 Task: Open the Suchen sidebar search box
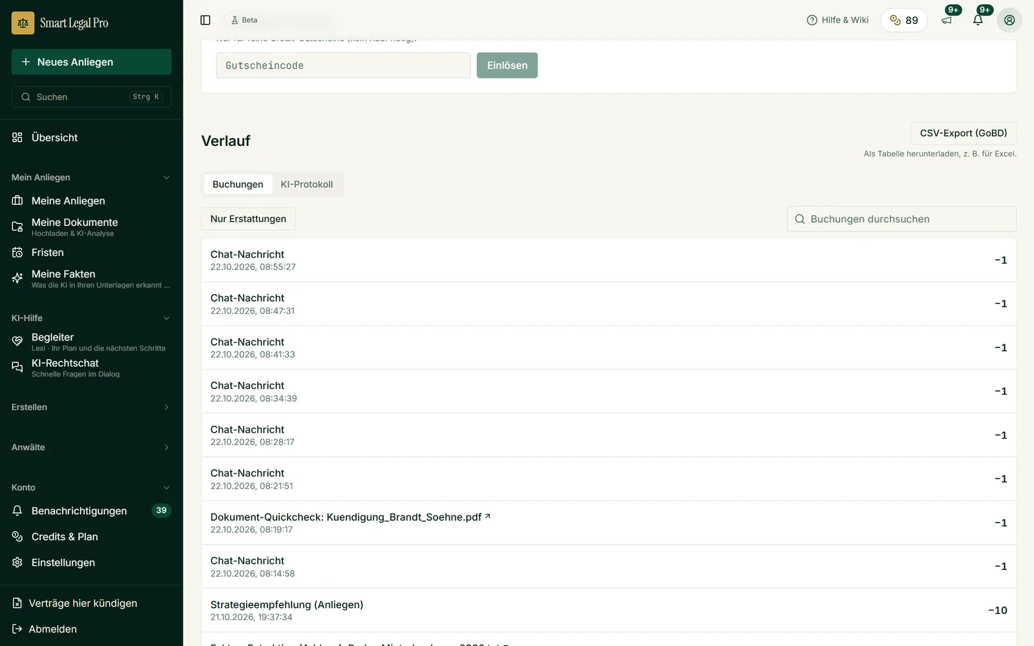point(91,97)
